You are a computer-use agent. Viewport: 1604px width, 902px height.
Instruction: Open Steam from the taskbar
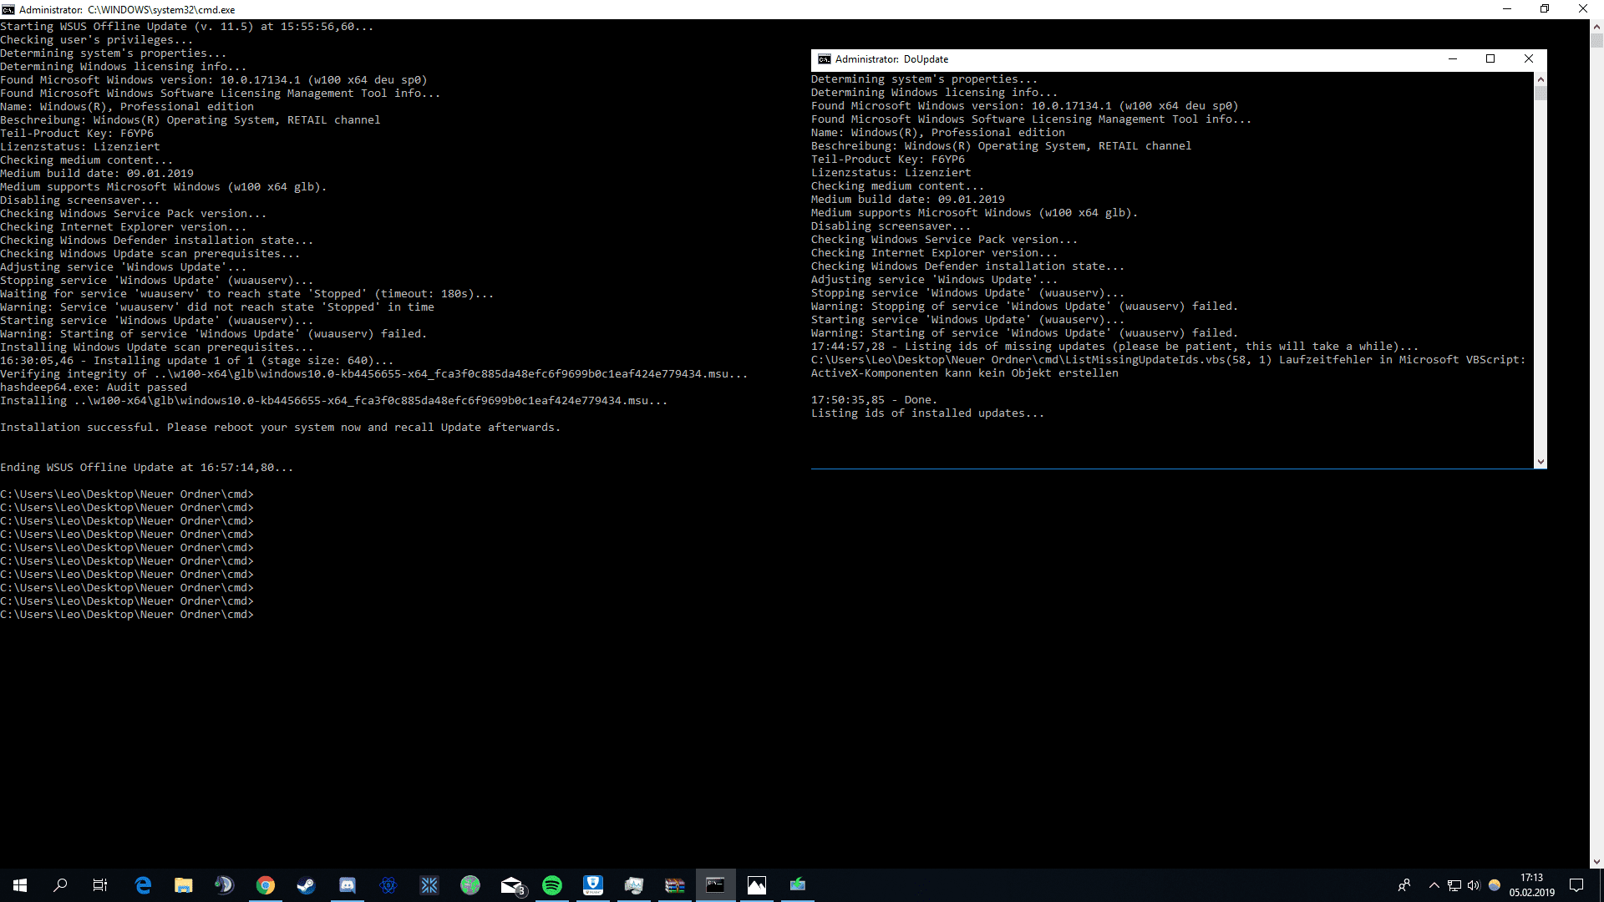(x=307, y=885)
